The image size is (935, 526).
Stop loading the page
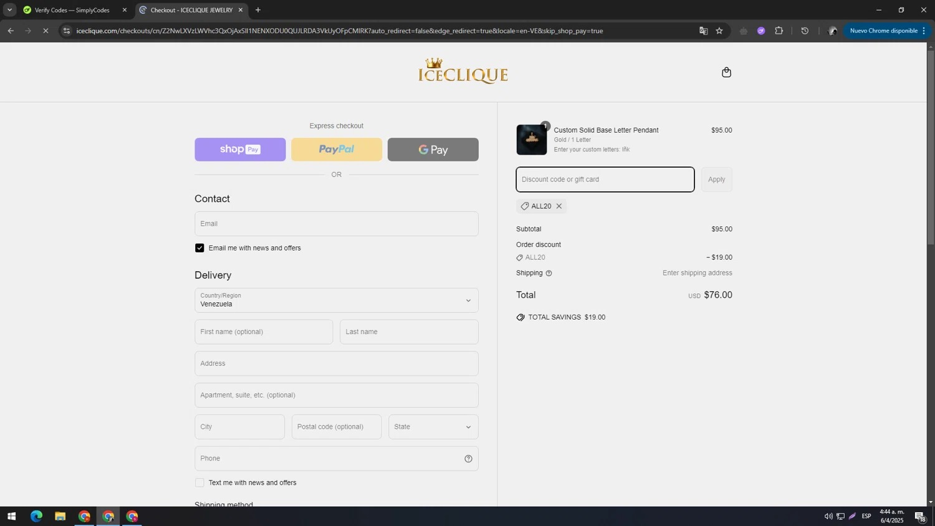(46, 31)
